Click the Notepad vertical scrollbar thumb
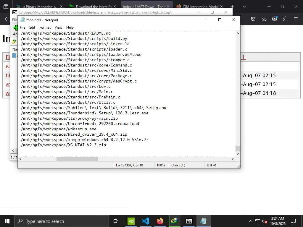 [x=238, y=149]
